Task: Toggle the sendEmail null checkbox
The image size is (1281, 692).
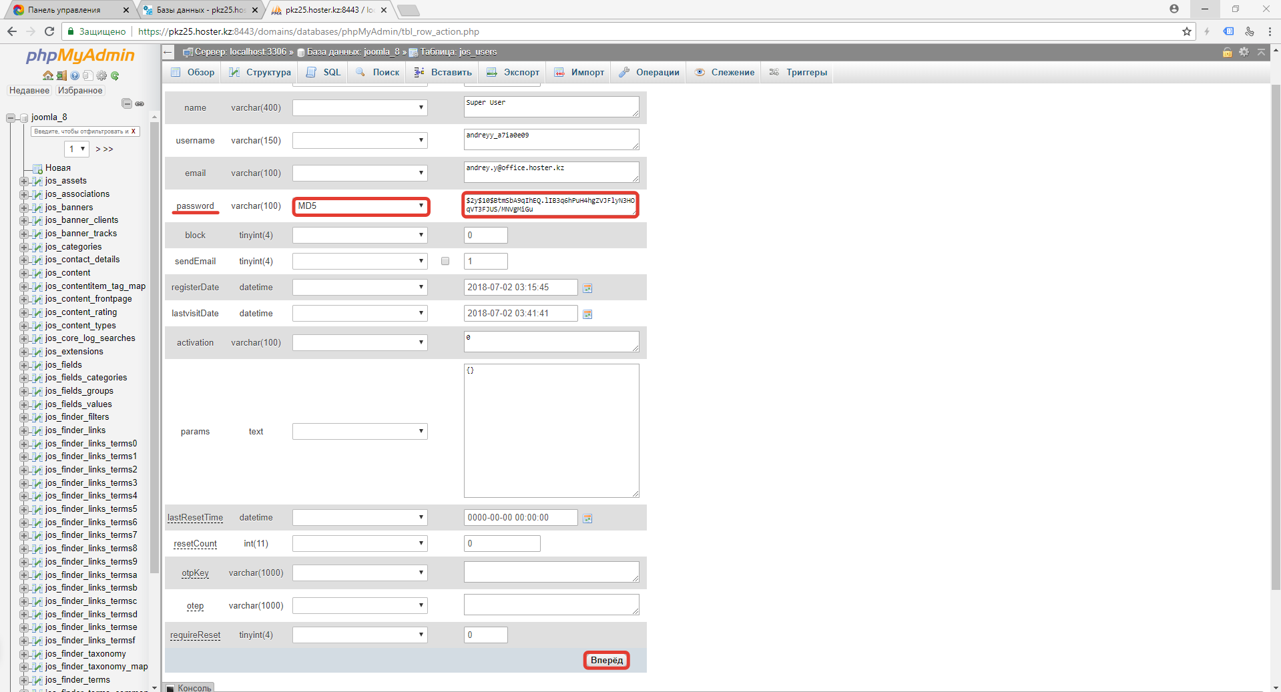Action: [445, 262]
